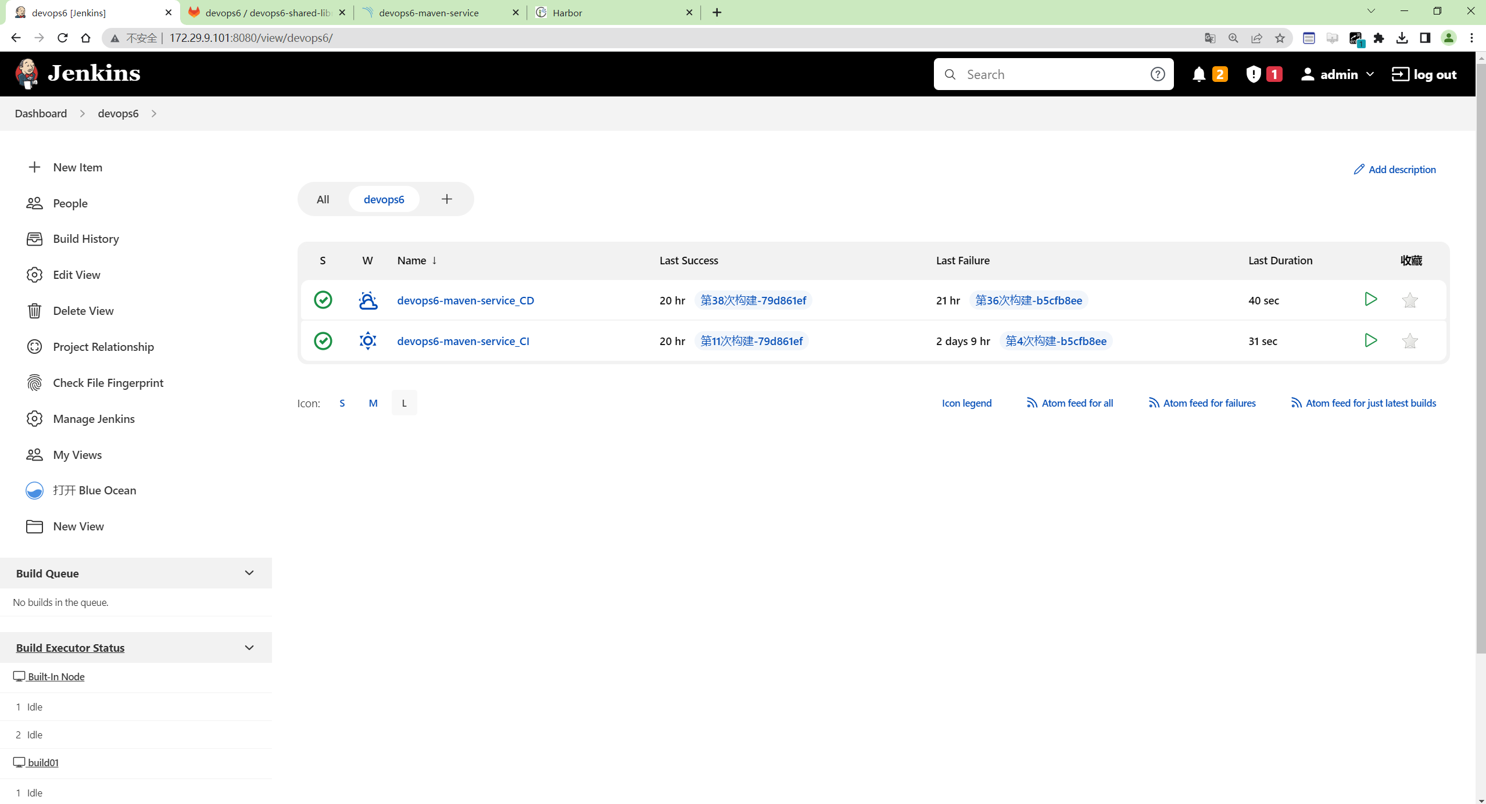Go to Dashboard breadcrumb
1486x804 pixels.
[x=41, y=113]
